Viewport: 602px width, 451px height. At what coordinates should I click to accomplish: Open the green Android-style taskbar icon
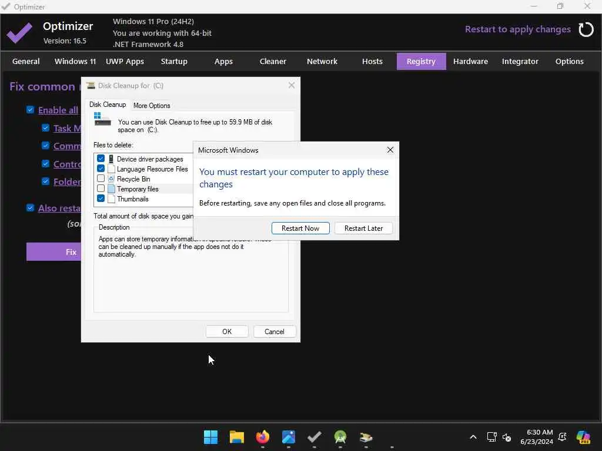click(340, 437)
